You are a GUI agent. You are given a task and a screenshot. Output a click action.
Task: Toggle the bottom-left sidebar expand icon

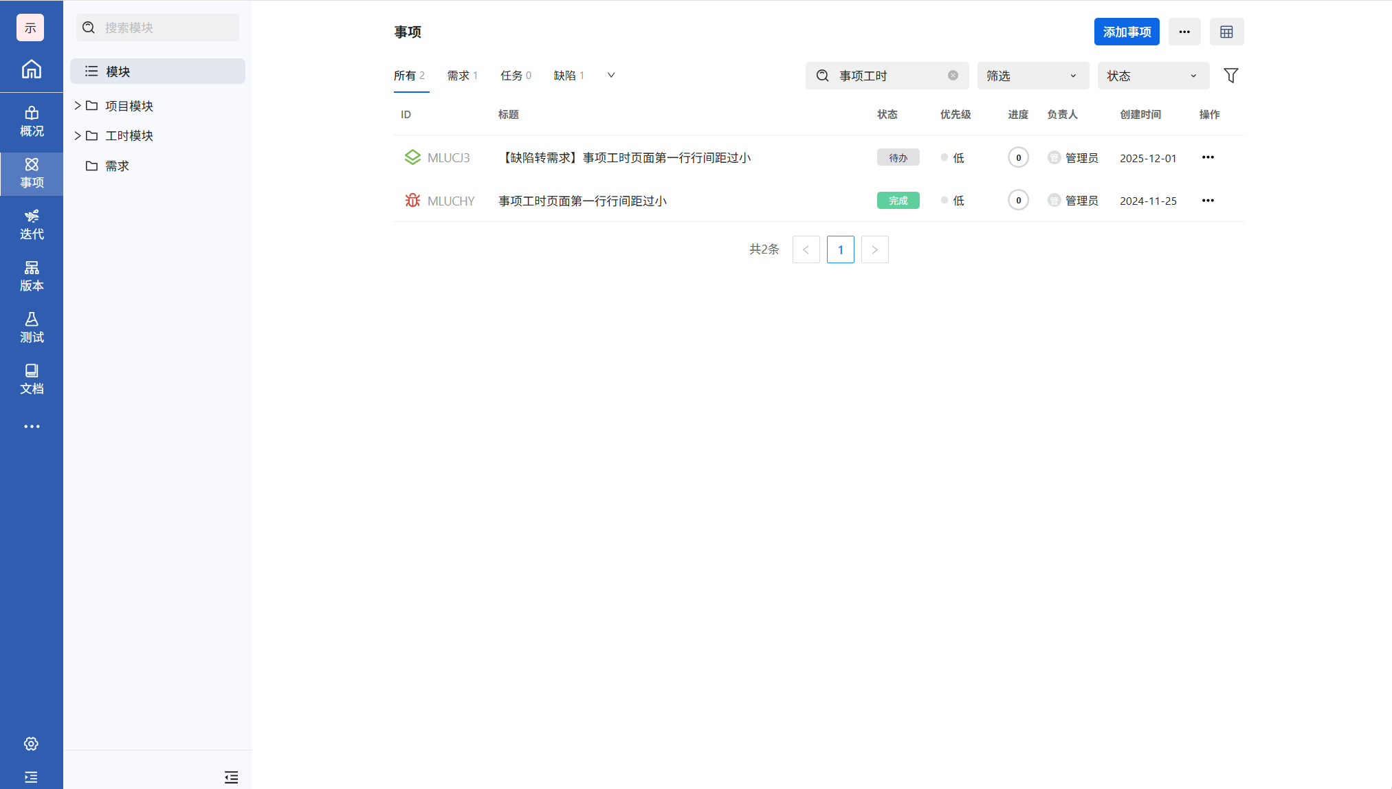pos(31,777)
